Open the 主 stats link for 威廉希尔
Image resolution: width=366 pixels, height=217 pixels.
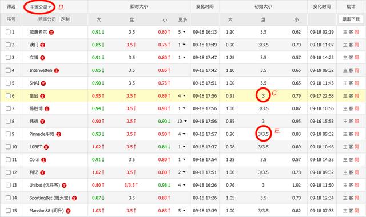tap(345, 32)
